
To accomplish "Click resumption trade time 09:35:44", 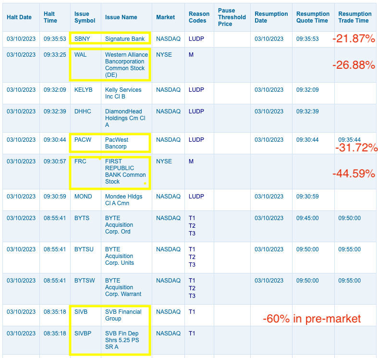I will pyautogui.click(x=350, y=140).
